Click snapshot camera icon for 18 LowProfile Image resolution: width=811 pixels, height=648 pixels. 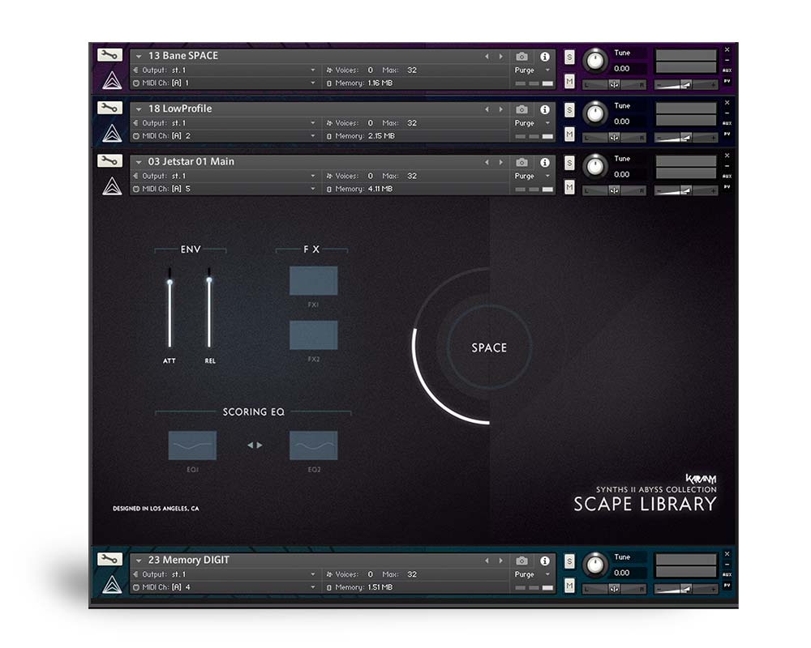[x=521, y=109]
